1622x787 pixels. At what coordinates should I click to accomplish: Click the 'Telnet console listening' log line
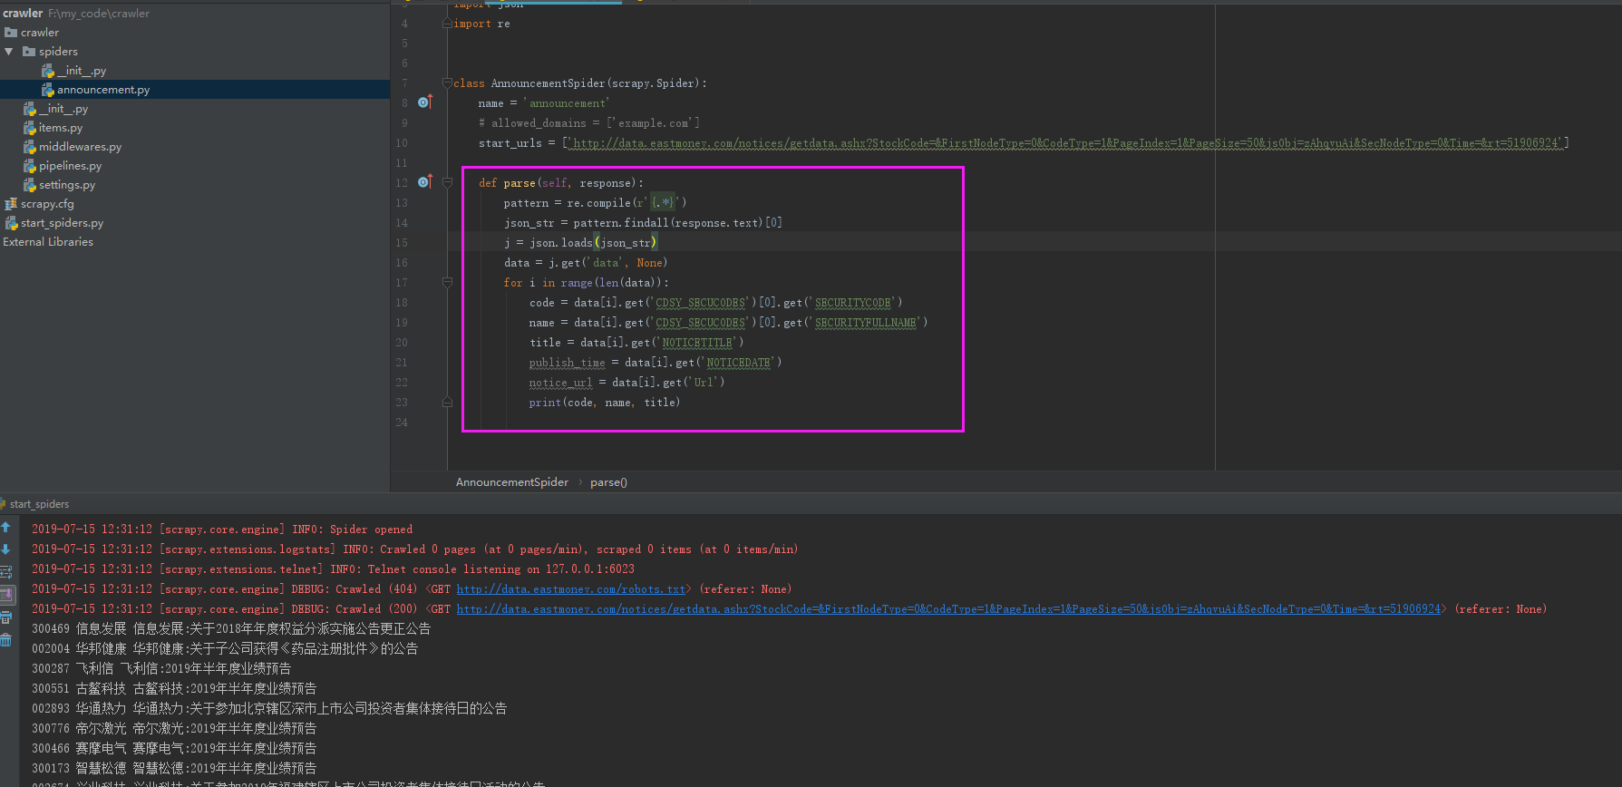tap(333, 569)
